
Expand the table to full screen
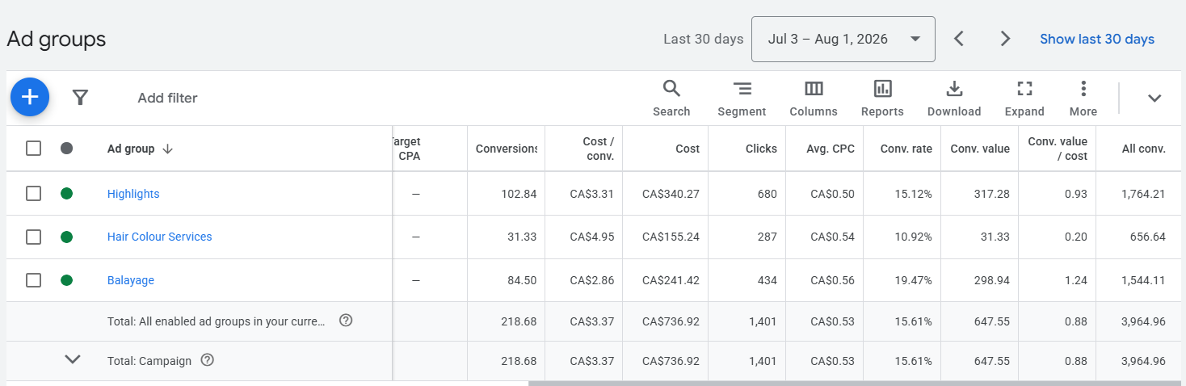[x=1024, y=99]
